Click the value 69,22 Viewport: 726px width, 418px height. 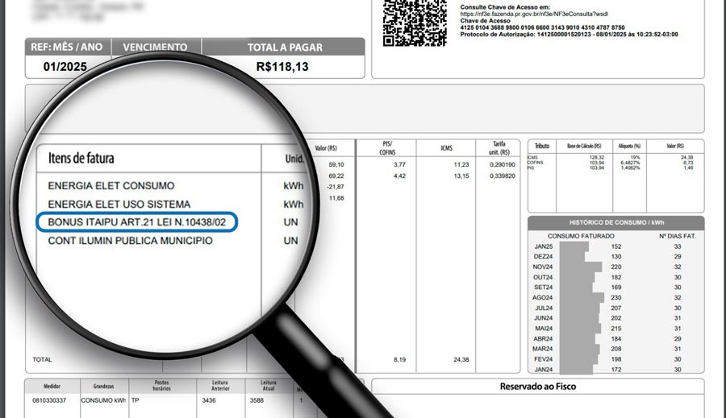pos(336,176)
